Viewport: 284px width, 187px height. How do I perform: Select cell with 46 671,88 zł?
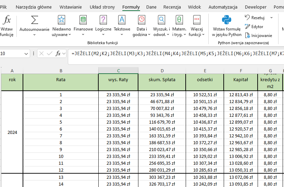pos(162,102)
